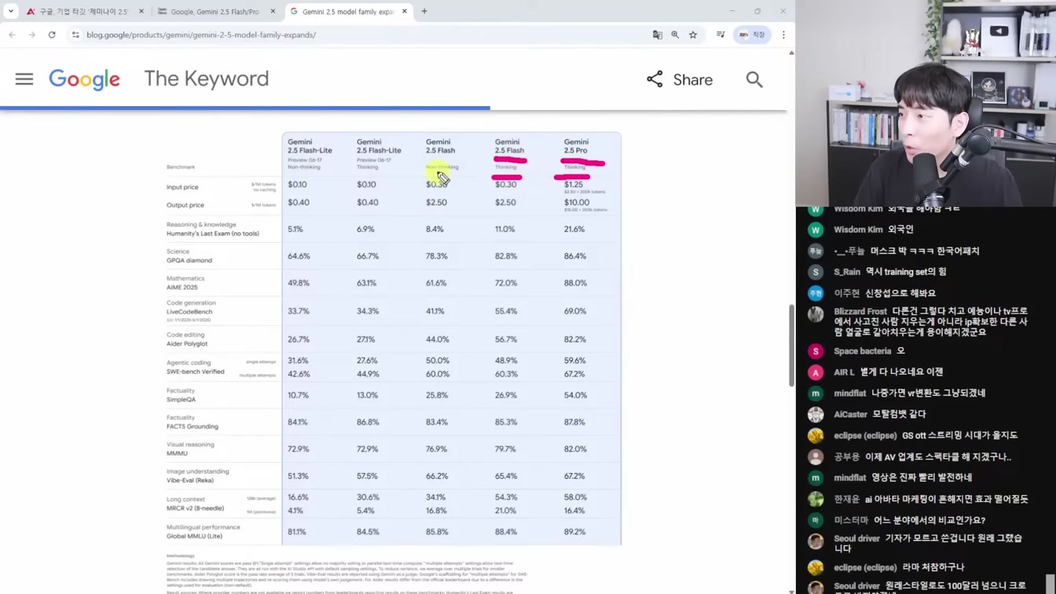Switch to the 'Google, Gemini 2.5 Flash/Pro' tab
Viewport: 1056px width, 594px height.
tap(216, 12)
